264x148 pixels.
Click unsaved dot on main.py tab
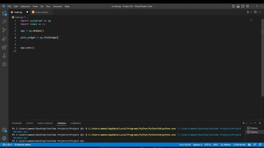pos(27,12)
